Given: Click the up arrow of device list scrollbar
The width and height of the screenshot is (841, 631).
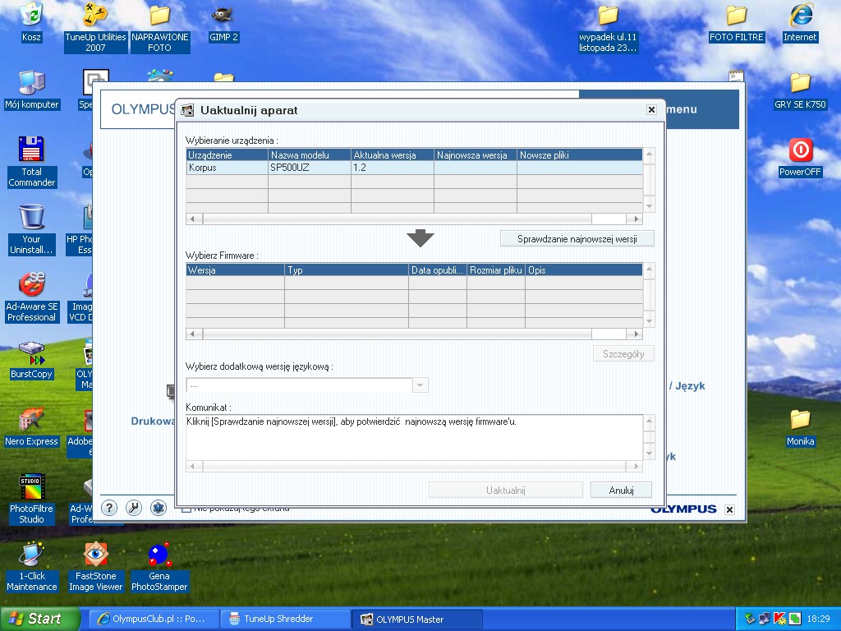Looking at the screenshot, I should point(649,154).
